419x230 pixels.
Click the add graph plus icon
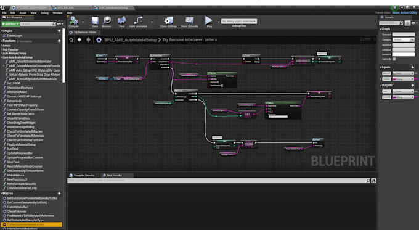[x=59, y=31]
